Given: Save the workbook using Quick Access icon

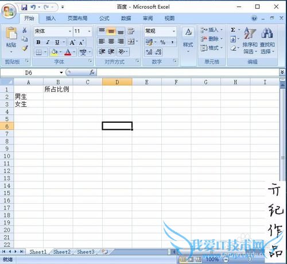Looking at the screenshot, I should coord(24,7).
